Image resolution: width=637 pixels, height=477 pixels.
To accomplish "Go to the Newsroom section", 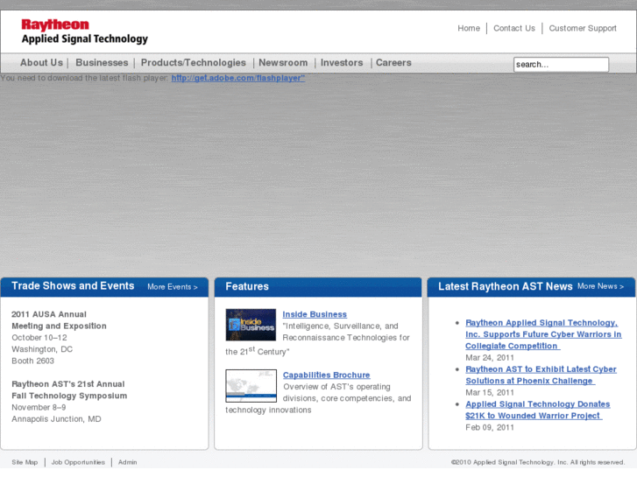I will pos(283,63).
